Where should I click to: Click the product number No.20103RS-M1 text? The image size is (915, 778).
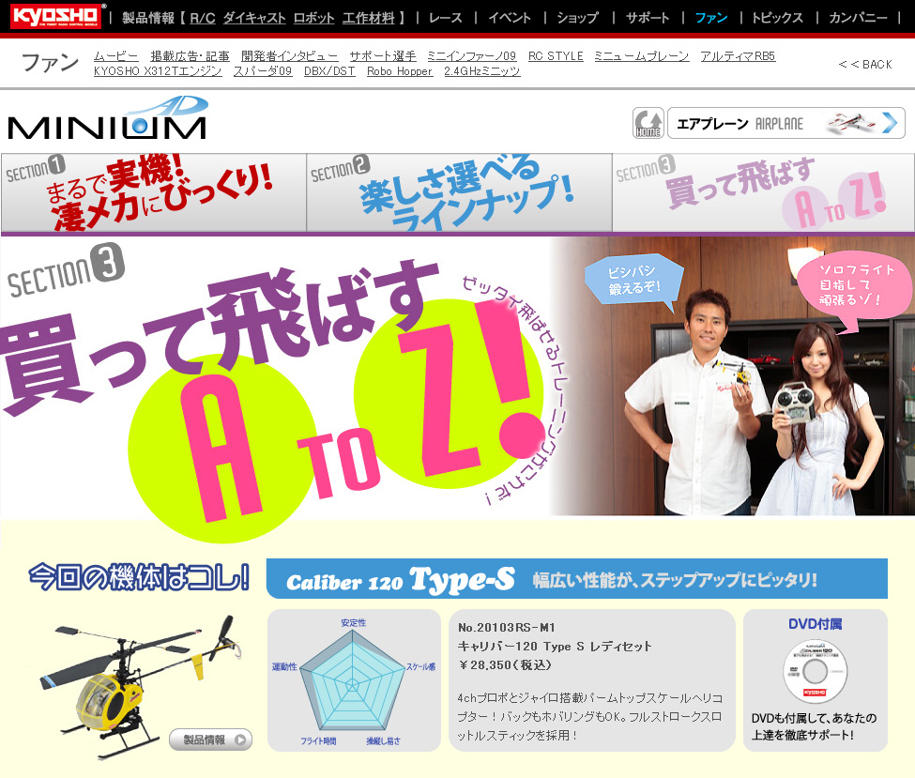[507, 628]
